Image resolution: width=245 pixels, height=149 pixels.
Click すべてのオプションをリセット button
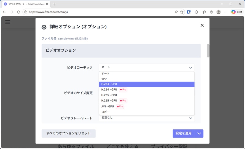tap(68, 133)
